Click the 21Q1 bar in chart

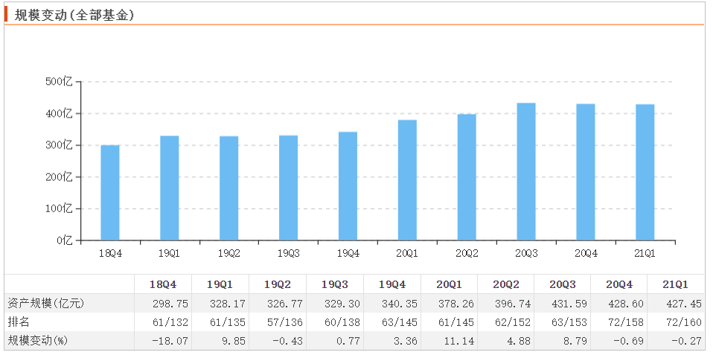coord(645,172)
